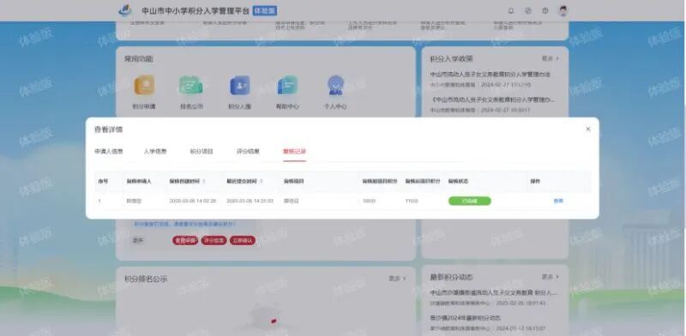Click 更多 in the 积分入学政策 panel

[551, 58]
